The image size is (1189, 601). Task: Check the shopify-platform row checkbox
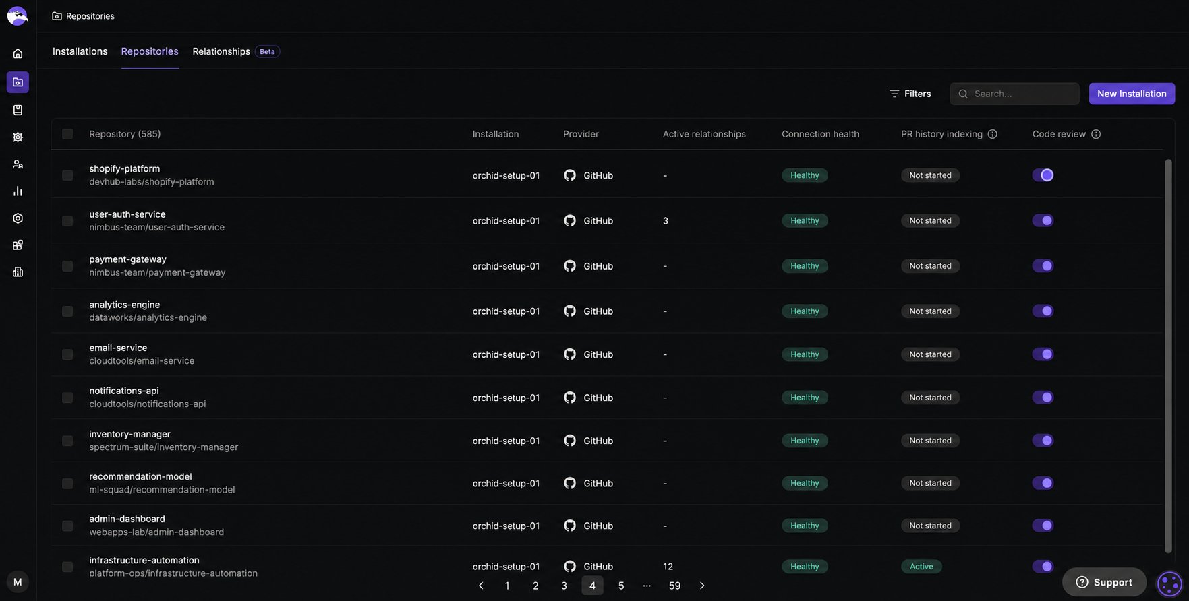coord(67,175)
